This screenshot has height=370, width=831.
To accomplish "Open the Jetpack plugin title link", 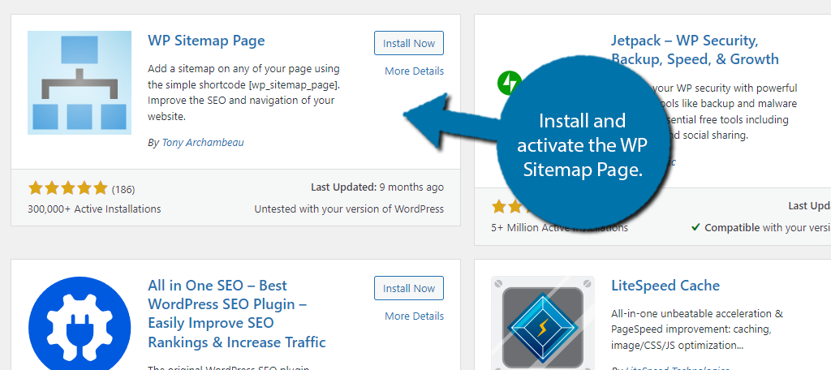I will point(695,49).
